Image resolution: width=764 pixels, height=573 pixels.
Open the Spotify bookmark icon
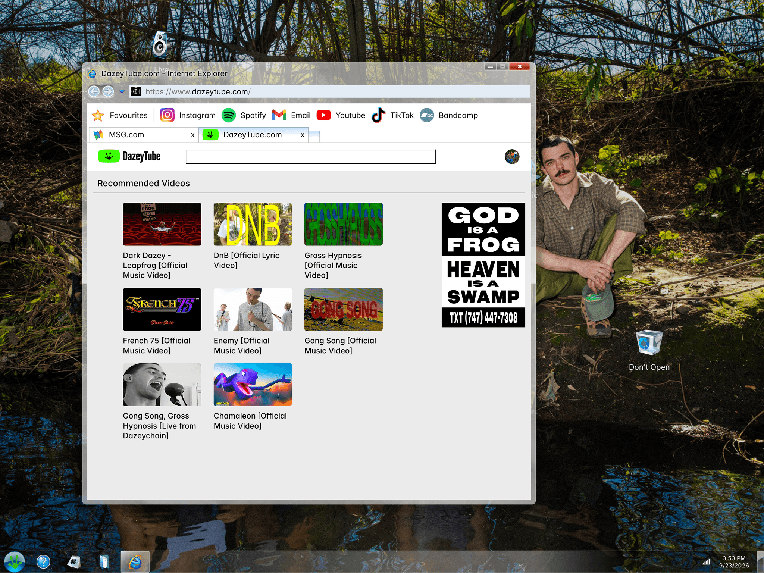click(x=228, y=115)
